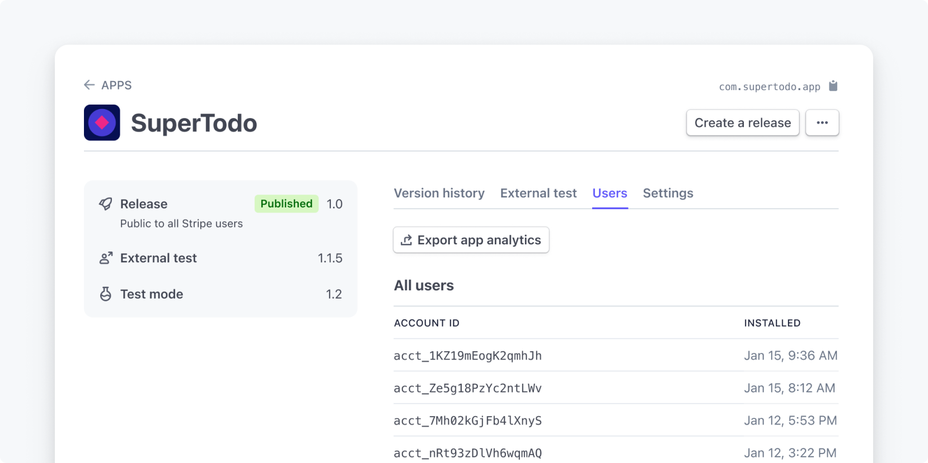This screenshot has width=928, height=463.
Task: Click the Jan 15, 8:12 AM install date
Action: tap(790, 388)
